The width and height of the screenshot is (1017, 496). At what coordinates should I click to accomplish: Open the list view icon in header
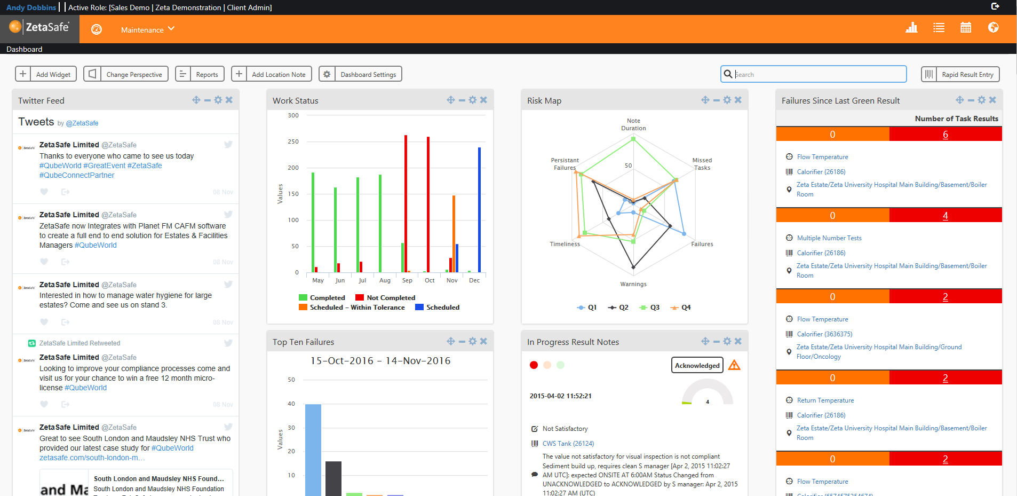[939, 28]
